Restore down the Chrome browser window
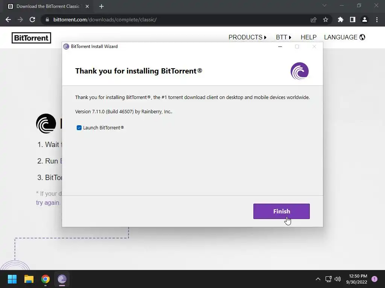Viewport: 385px width, 288px height. (x=359, y=5)
